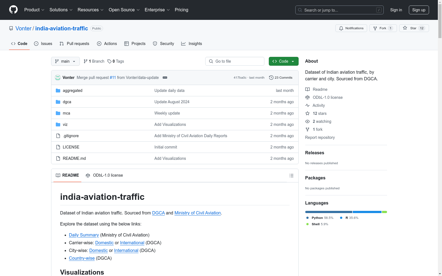The image size is (442, 276).
Task: Click the Sign up button
Action: click(x=419, y=10)
